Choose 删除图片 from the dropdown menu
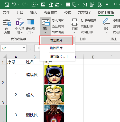120x122 pixels. (x=58, y=48)
